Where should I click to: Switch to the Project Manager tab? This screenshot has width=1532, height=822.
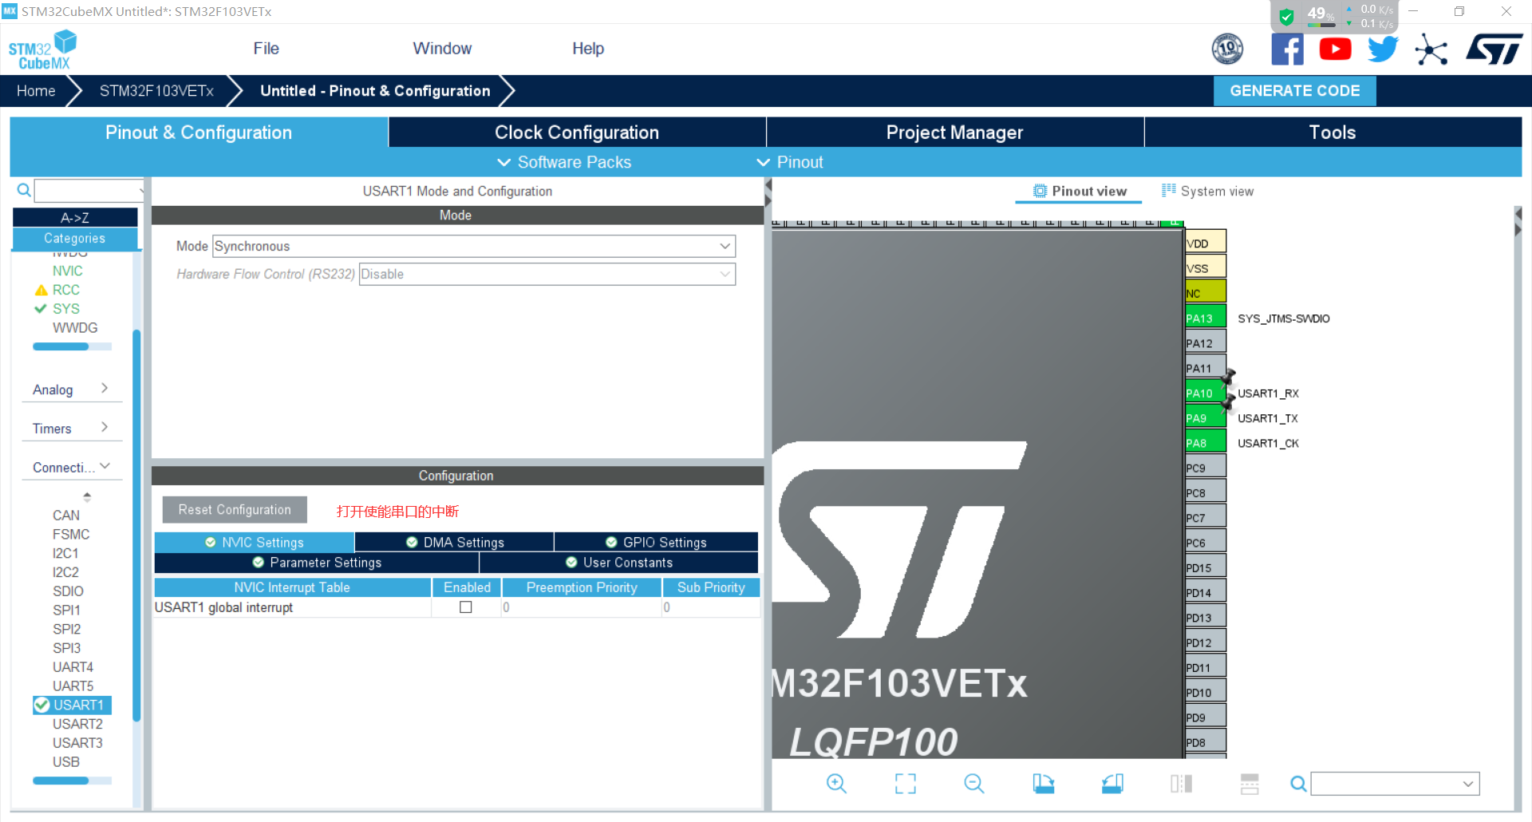tap(954, 132)
